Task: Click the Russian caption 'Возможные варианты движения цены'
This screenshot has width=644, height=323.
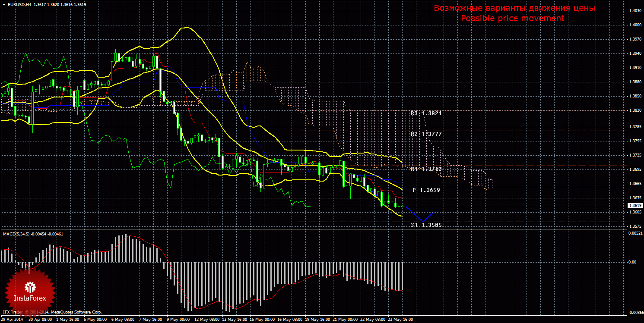Action: coord(515,8)
